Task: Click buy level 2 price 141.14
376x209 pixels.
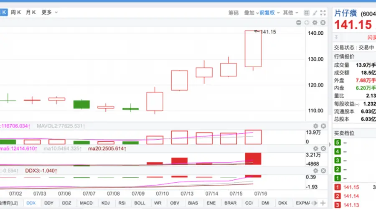Action: tap(351, 196)
